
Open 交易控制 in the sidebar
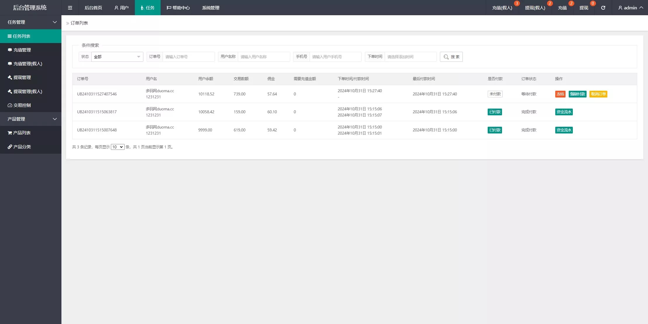(x=22, y=105)
